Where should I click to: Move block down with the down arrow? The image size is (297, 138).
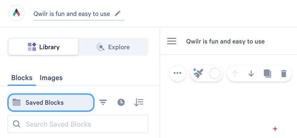click(x=251, y=73)
